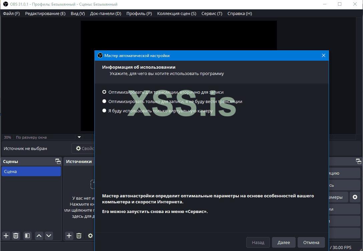Select optimize for streaming option

[163, 92]
